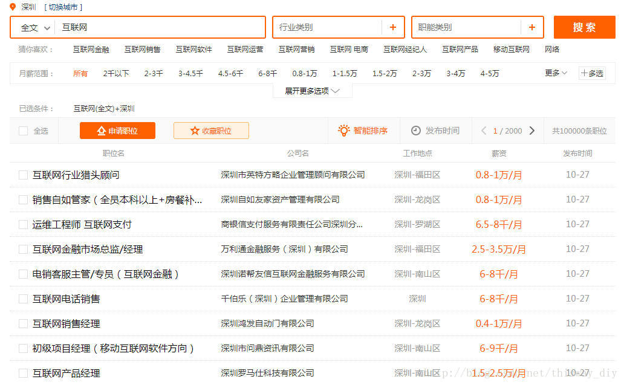Check the box for 互联网销售经理
Viewport: 624px width, 385px height.
point(24,324)
